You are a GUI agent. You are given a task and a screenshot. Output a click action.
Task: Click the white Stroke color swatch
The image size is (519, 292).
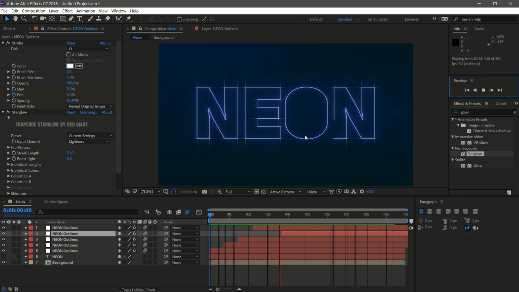(x=70, y=66)
